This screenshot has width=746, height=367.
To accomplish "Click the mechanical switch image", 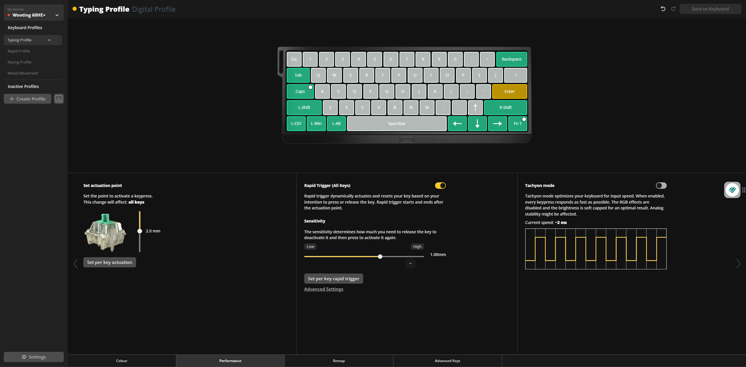I will (x=105, y=232).
